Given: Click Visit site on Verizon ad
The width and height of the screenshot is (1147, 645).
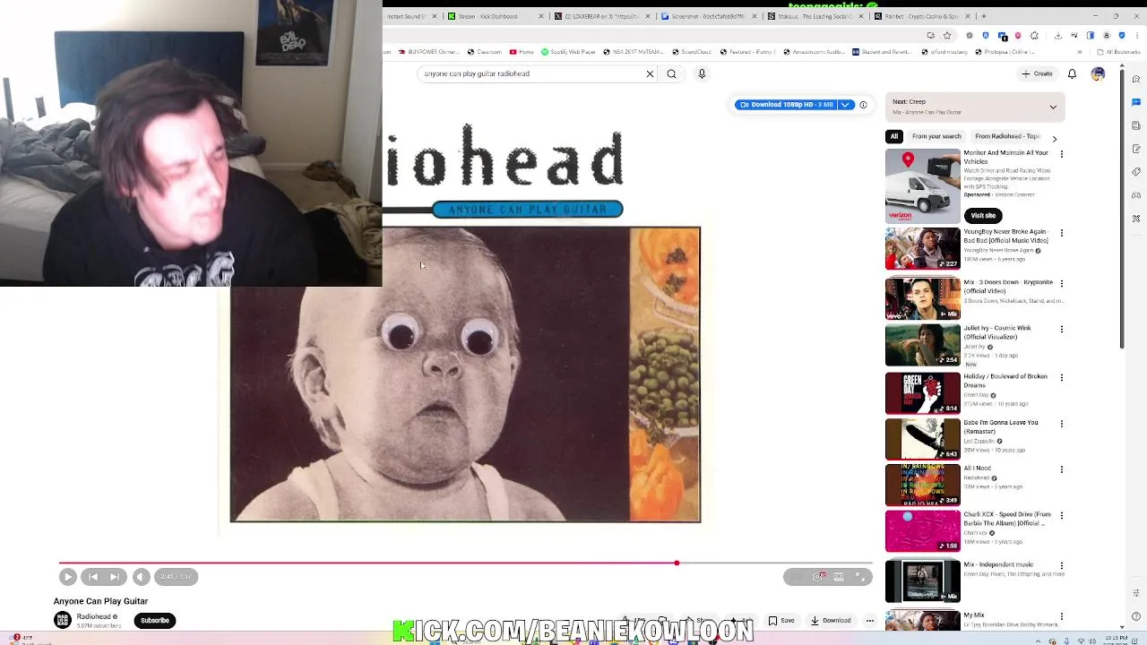Looking at the screenshot, I should 983,216.
